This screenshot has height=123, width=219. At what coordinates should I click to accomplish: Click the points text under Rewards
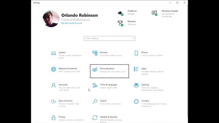(x=132, y=24)
